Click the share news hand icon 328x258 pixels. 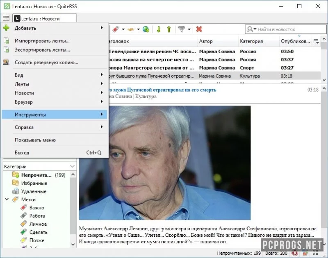coord(131,29)
